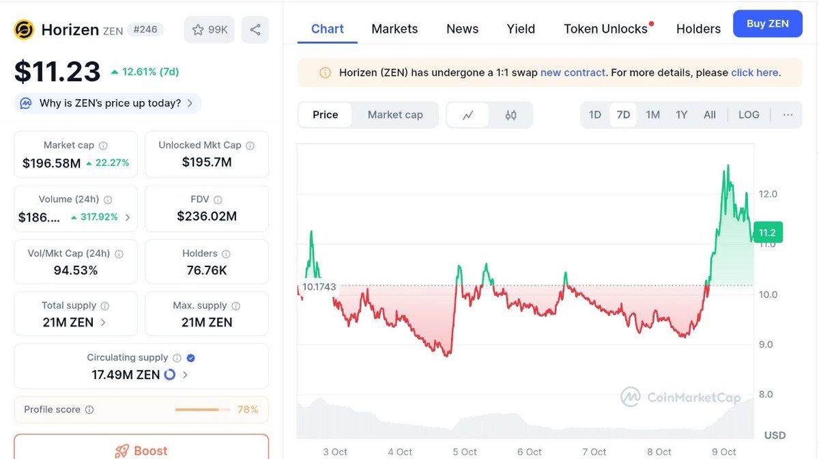Click the AI icon beside price question
The image size is (819, 459).
26,103
